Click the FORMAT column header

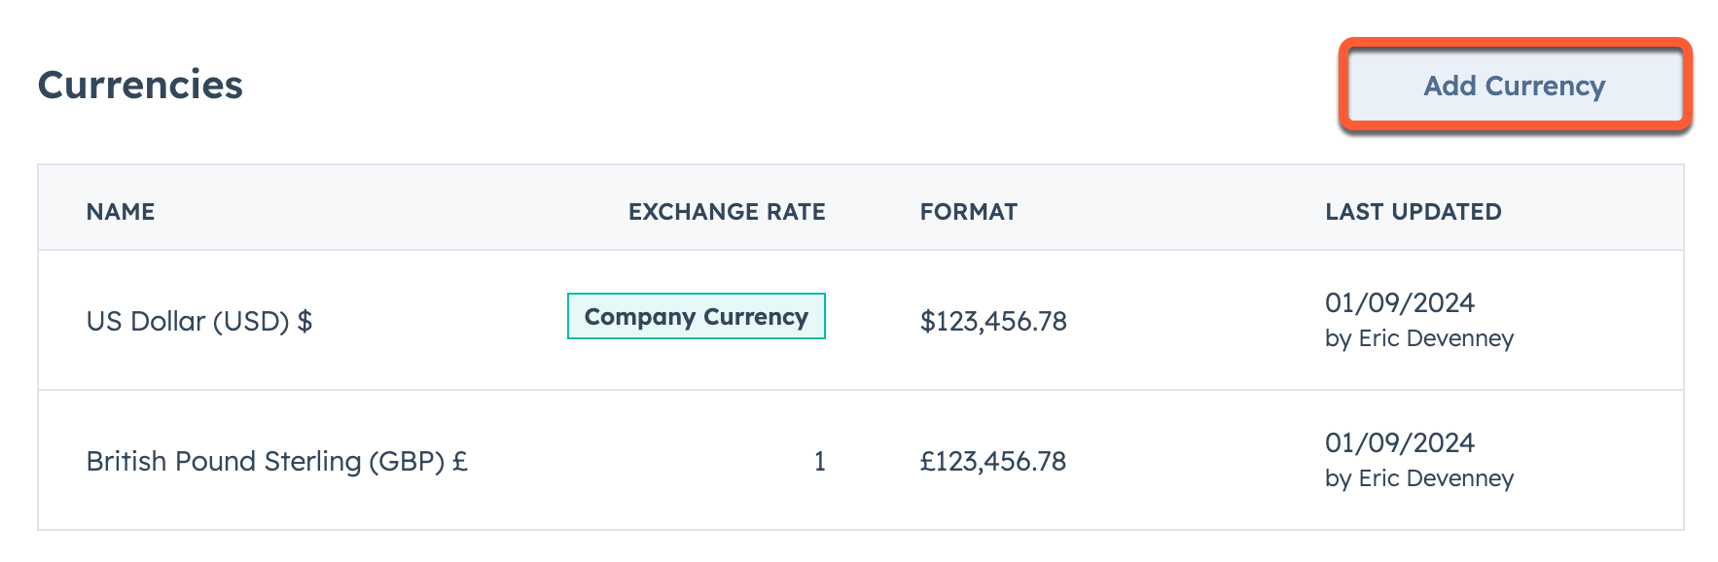click(969, 212)
